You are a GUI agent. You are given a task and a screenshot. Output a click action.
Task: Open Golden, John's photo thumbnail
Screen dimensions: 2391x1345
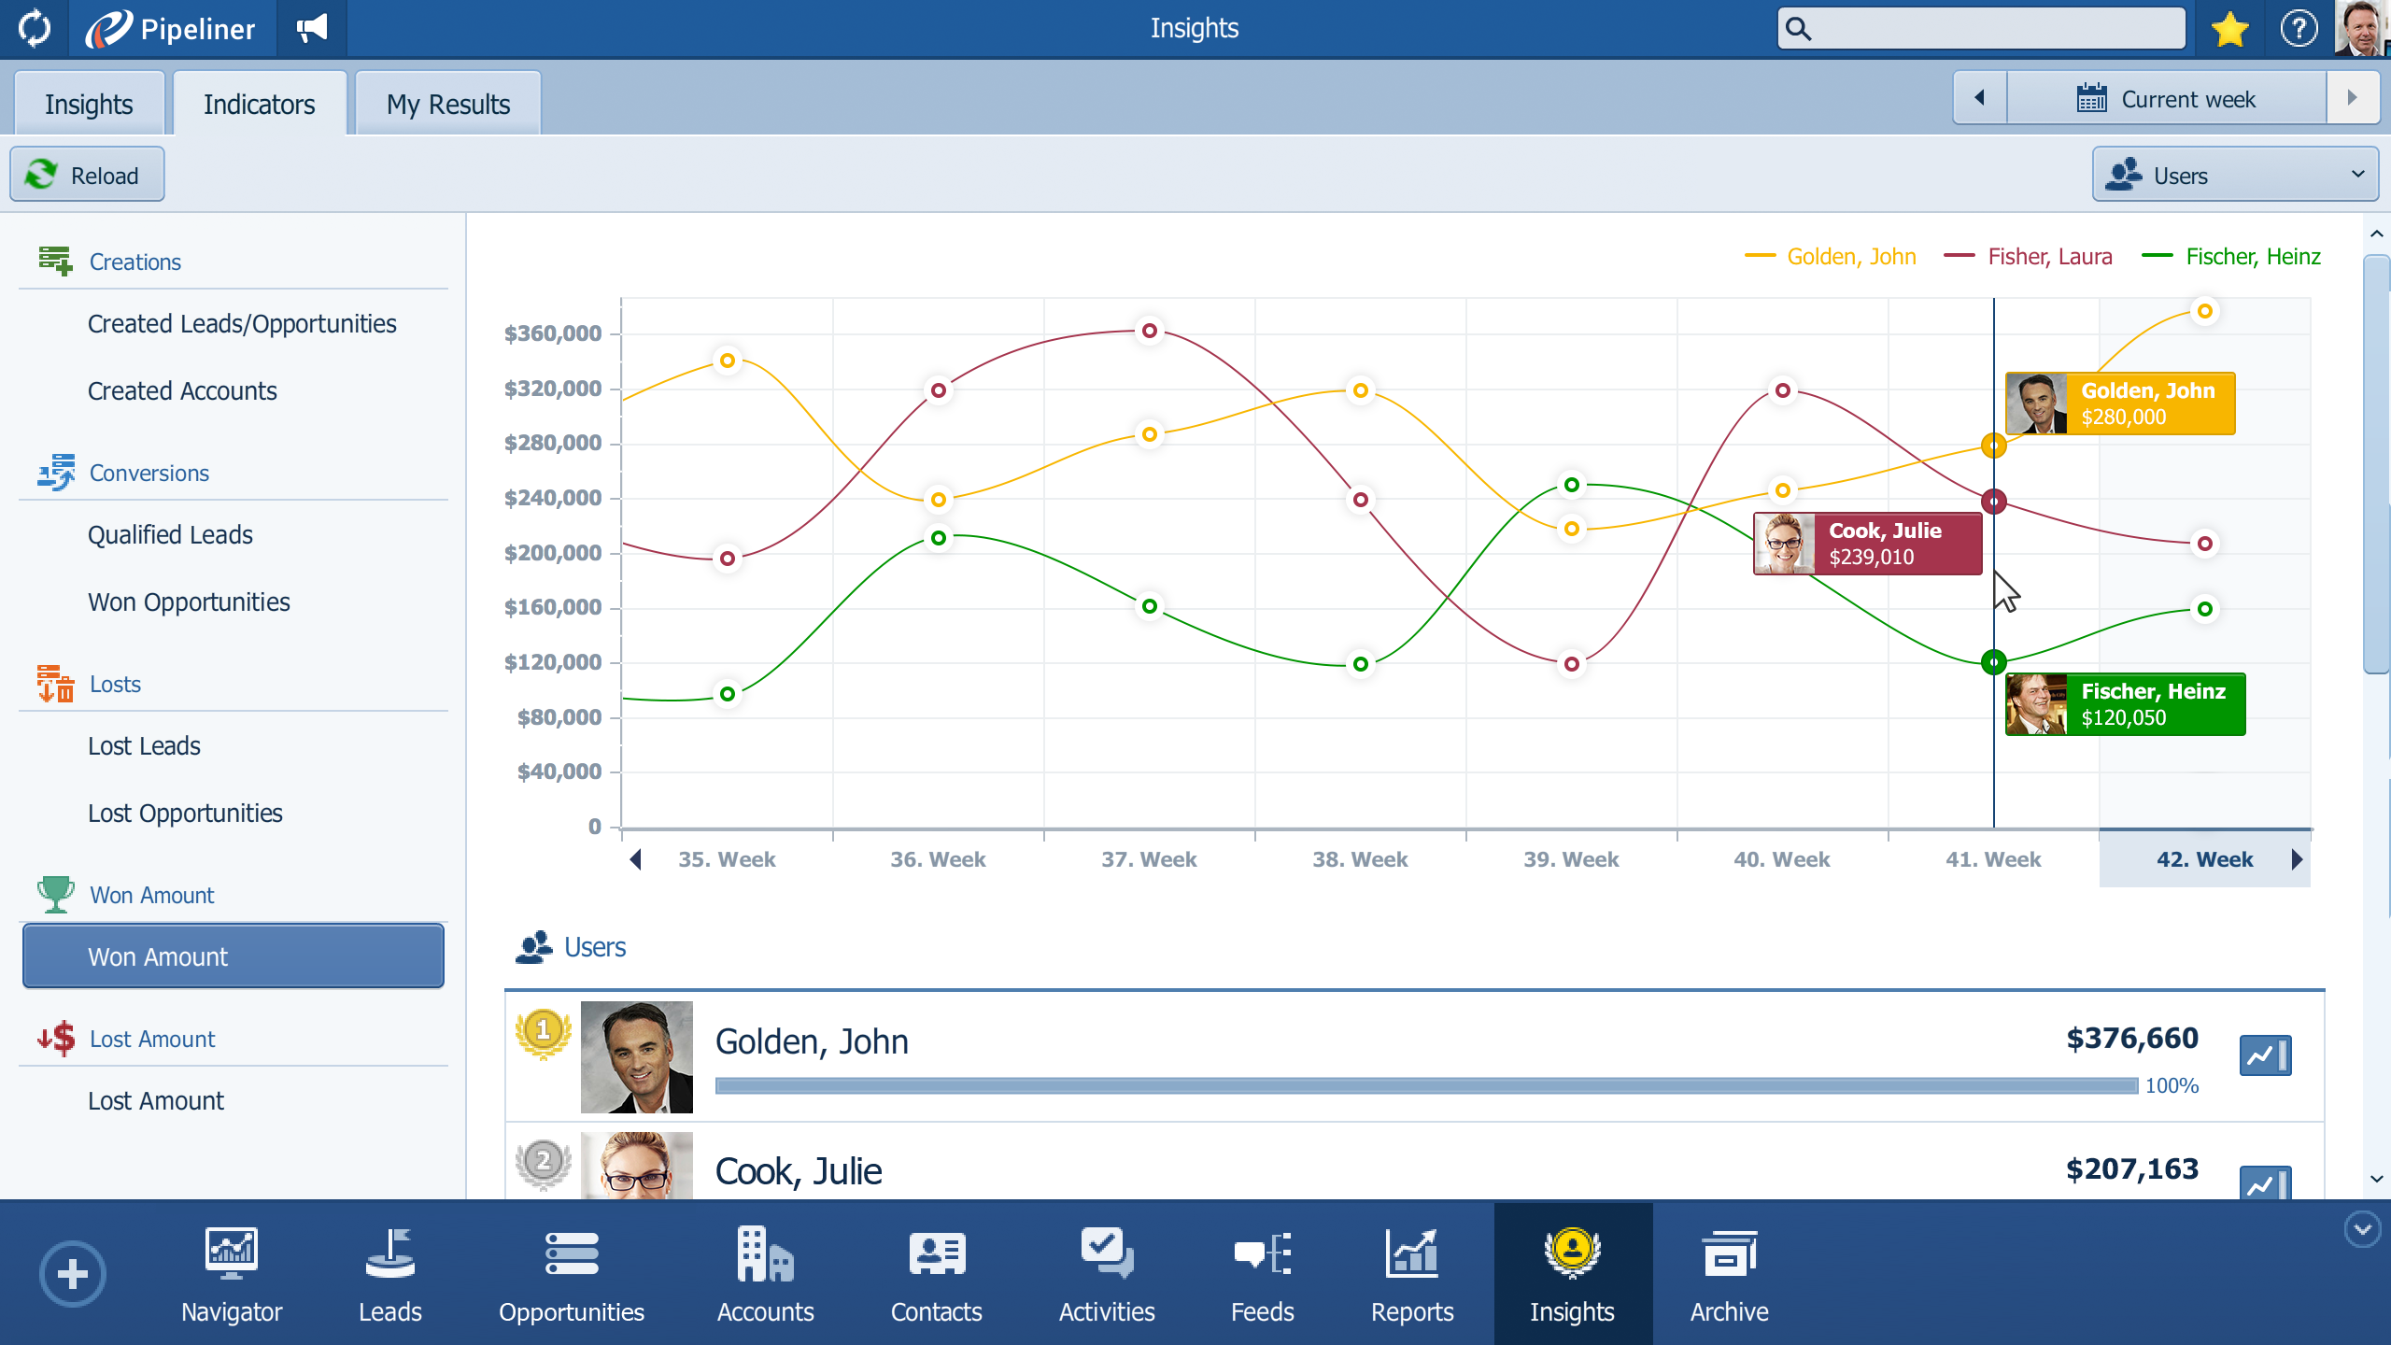(x=637, y=1057)
